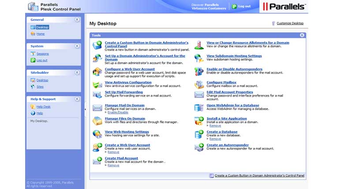Select Desktop in the General menu
Viewport: 344px width, 189px height.
[42, 27]
